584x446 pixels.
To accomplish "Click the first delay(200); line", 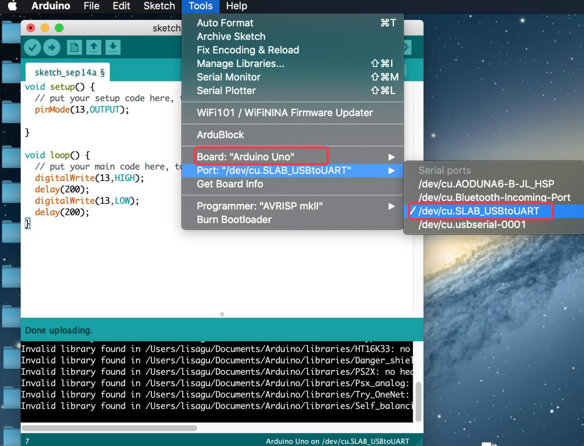I will point(62,189).
